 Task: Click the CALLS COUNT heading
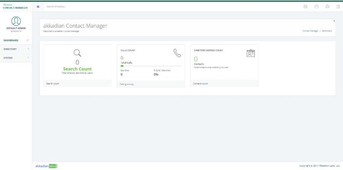[128, 50]
